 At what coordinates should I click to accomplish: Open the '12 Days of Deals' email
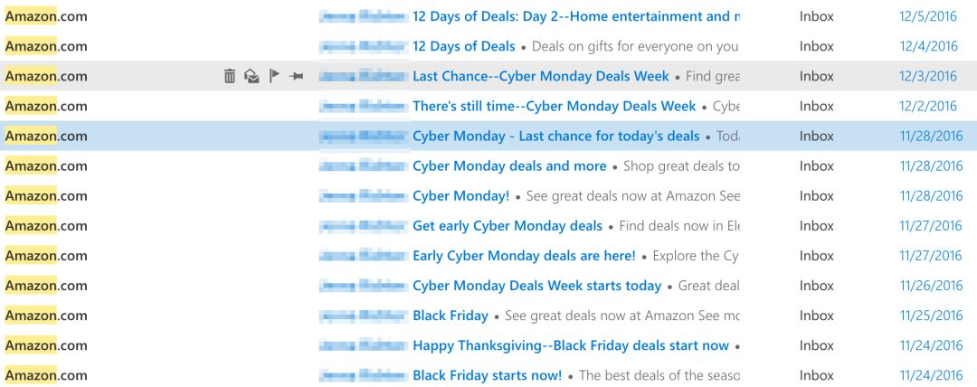pos(463,46)
